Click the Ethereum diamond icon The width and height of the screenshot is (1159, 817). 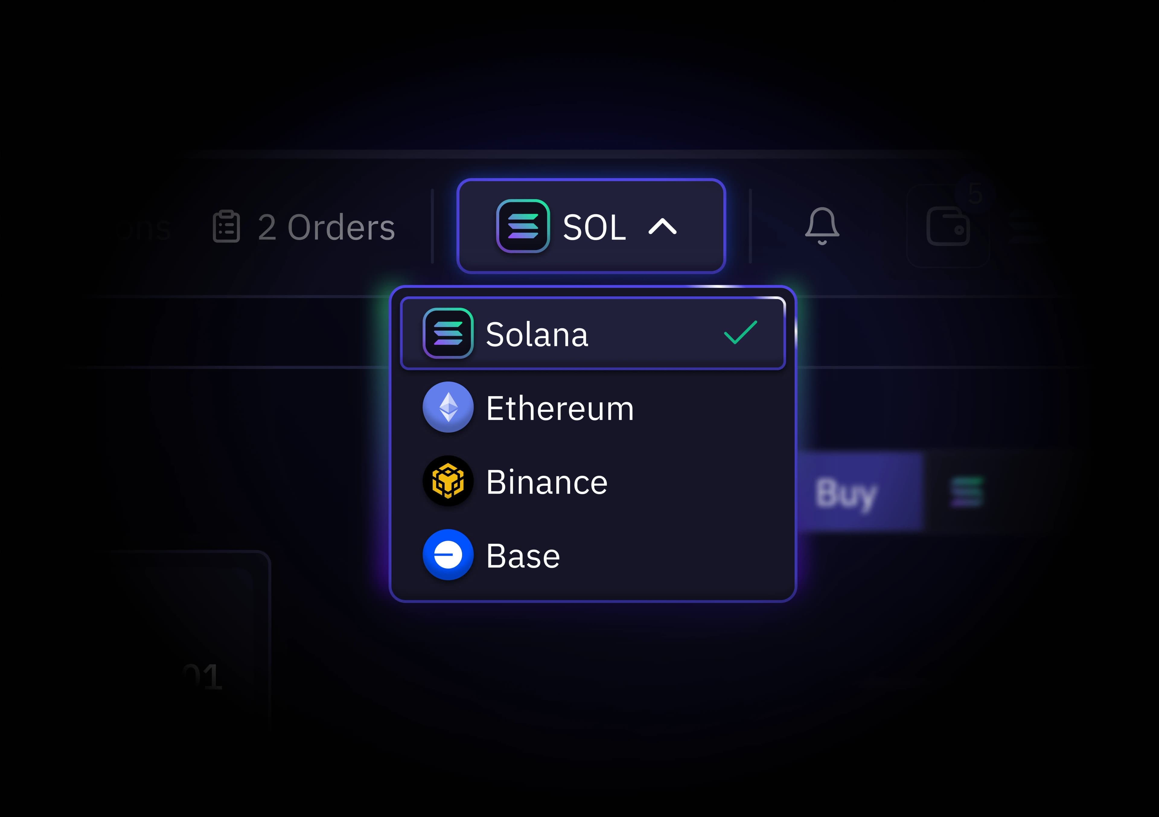point(448,407)
